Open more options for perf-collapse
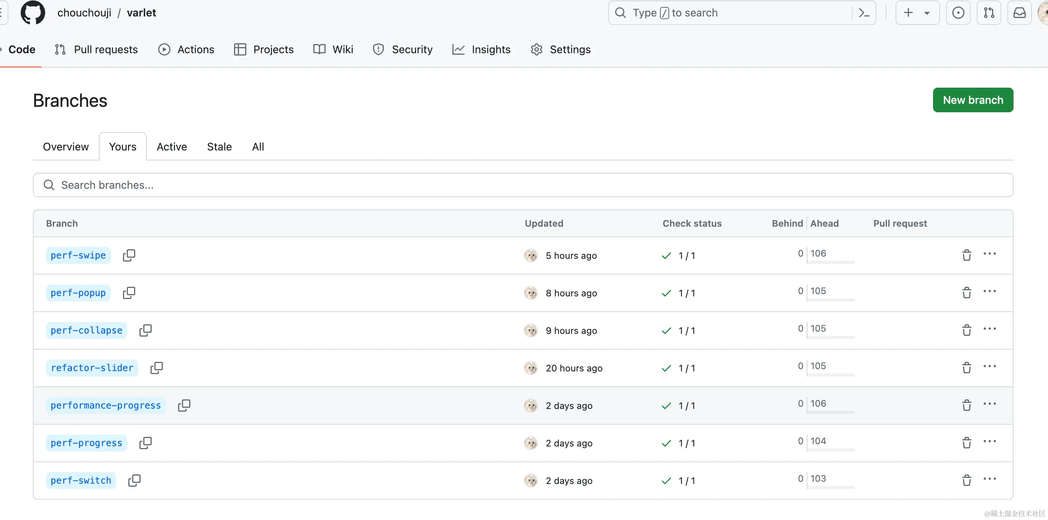This screenshot has height=520, width=1048. tap(989, 329)
